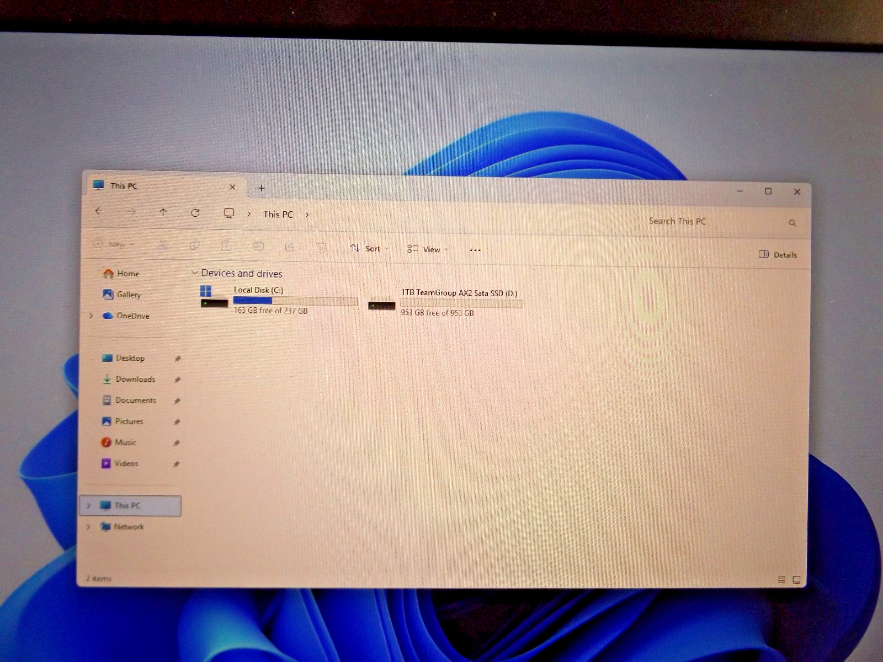Go back with the left arrow
This screenshot has height=662, width=883.
point(99,211)
